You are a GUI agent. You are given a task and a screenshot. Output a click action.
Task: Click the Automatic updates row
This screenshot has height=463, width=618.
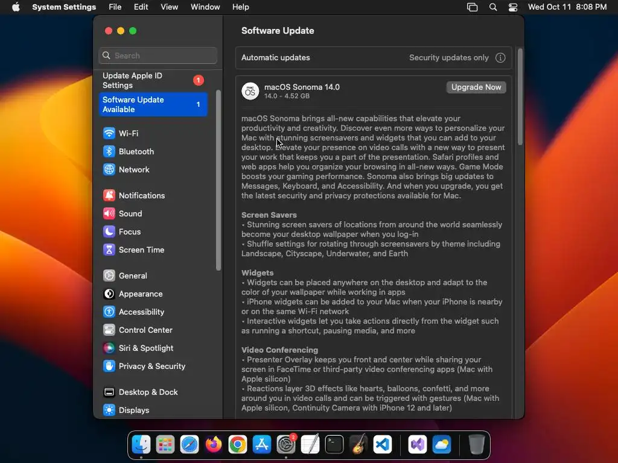tap(374, 58)
